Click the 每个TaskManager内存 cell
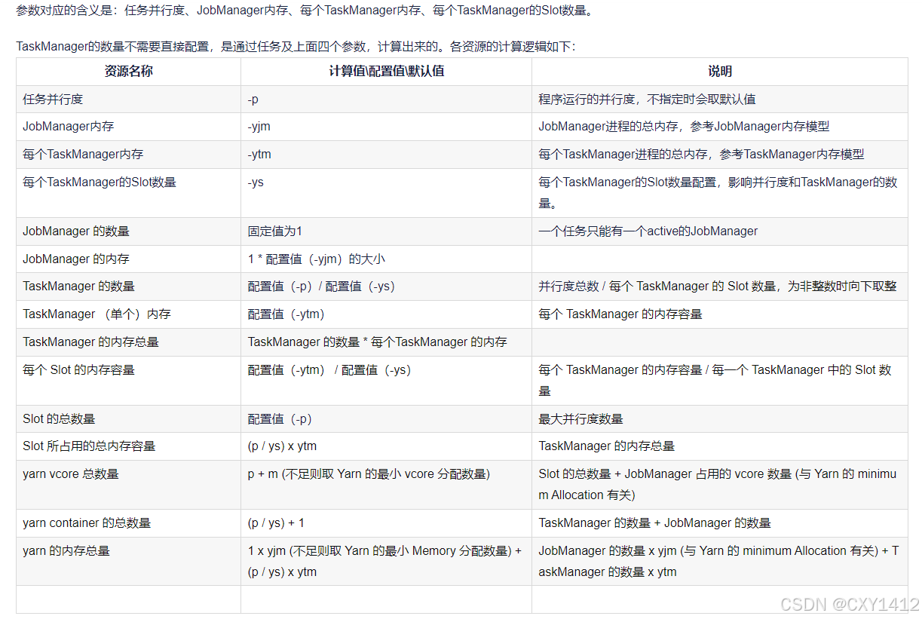Viewport: 922px width, 619px height. click(83, 154)
